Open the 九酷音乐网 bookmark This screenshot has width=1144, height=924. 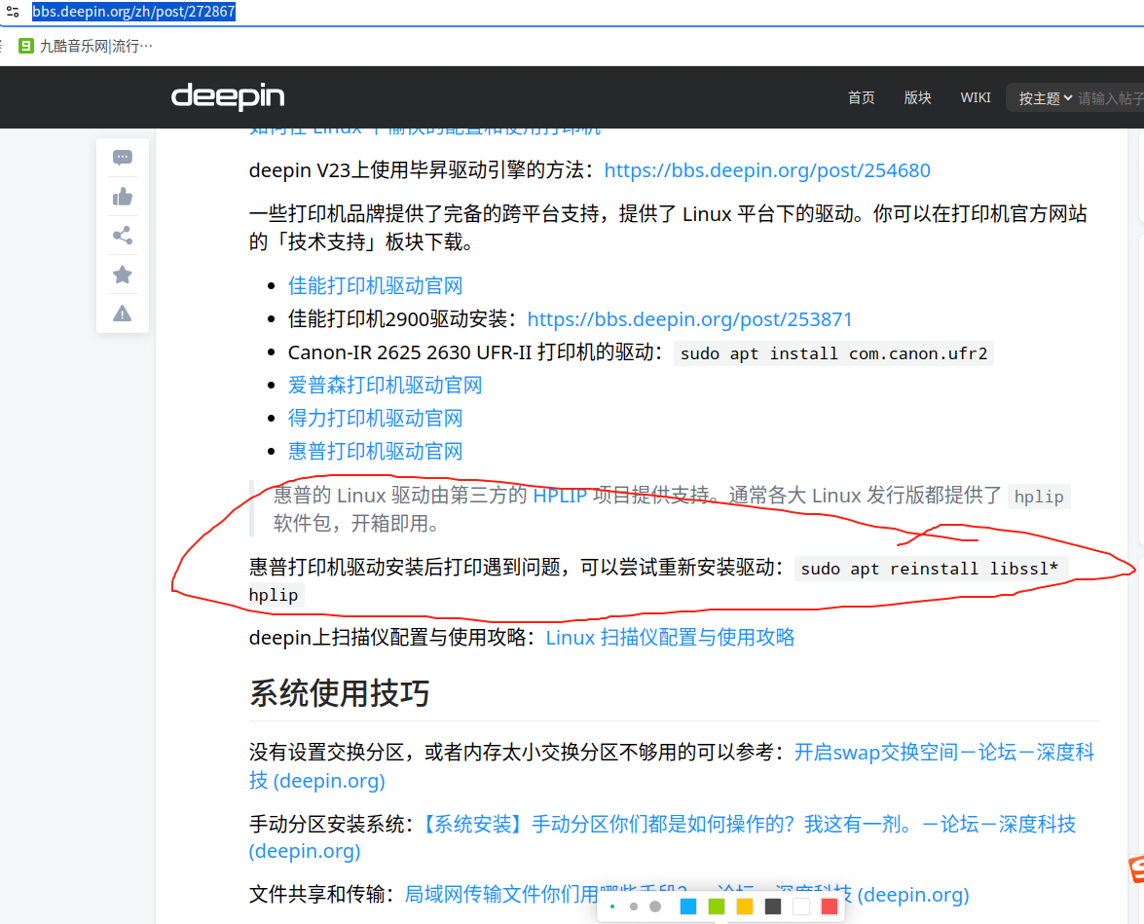pyautogui.click(x=86, y=46)
